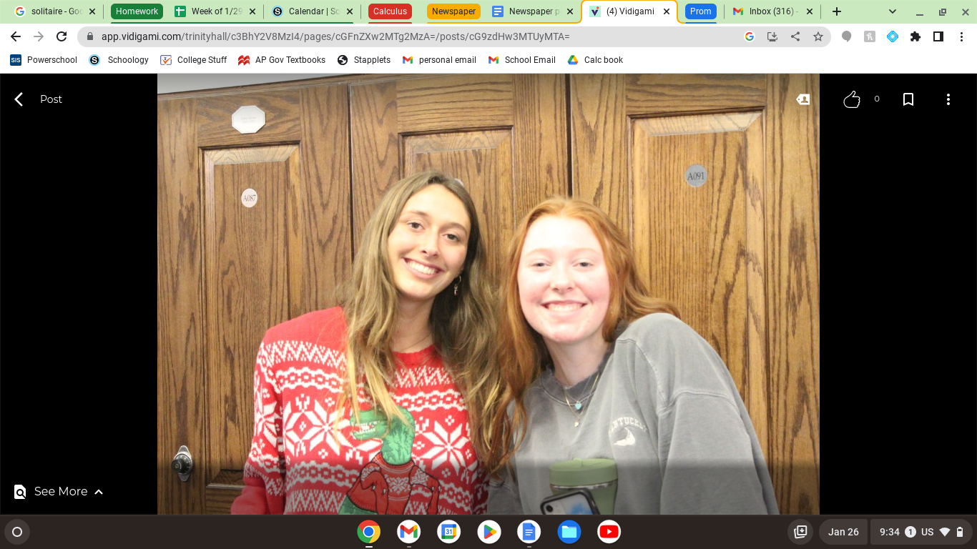
Task: Star this page as a bookmark
Action: click(818, 36)
